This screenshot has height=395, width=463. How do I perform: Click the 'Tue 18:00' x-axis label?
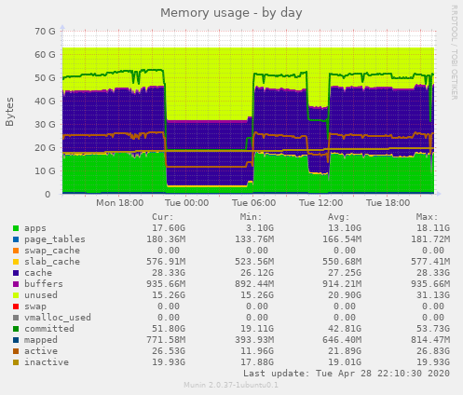point(388,203)
